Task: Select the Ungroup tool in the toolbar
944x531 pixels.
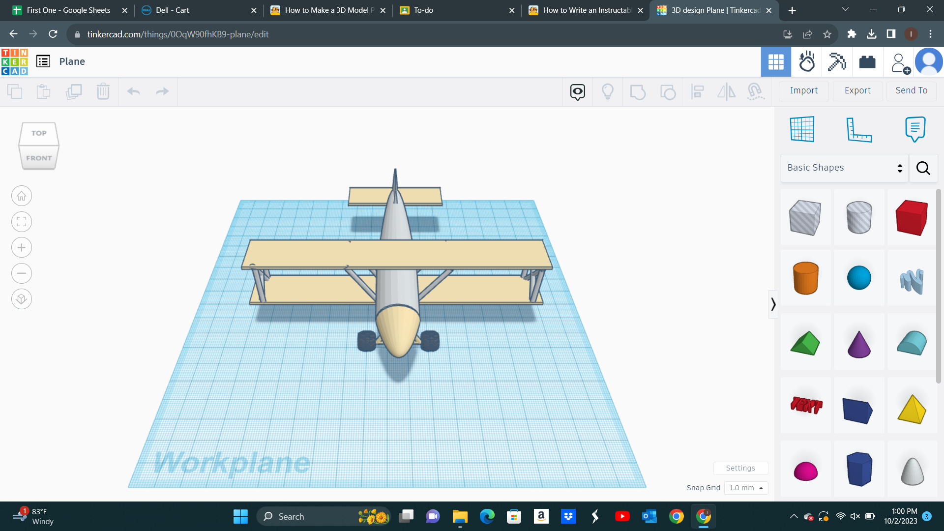Action: tap(668, 91)
